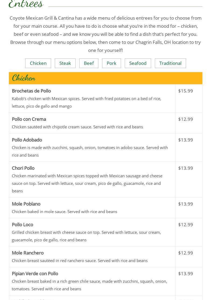211x300 pixels.
Task: Select the Pollo con Crema dish name
Action: (29, 119)
